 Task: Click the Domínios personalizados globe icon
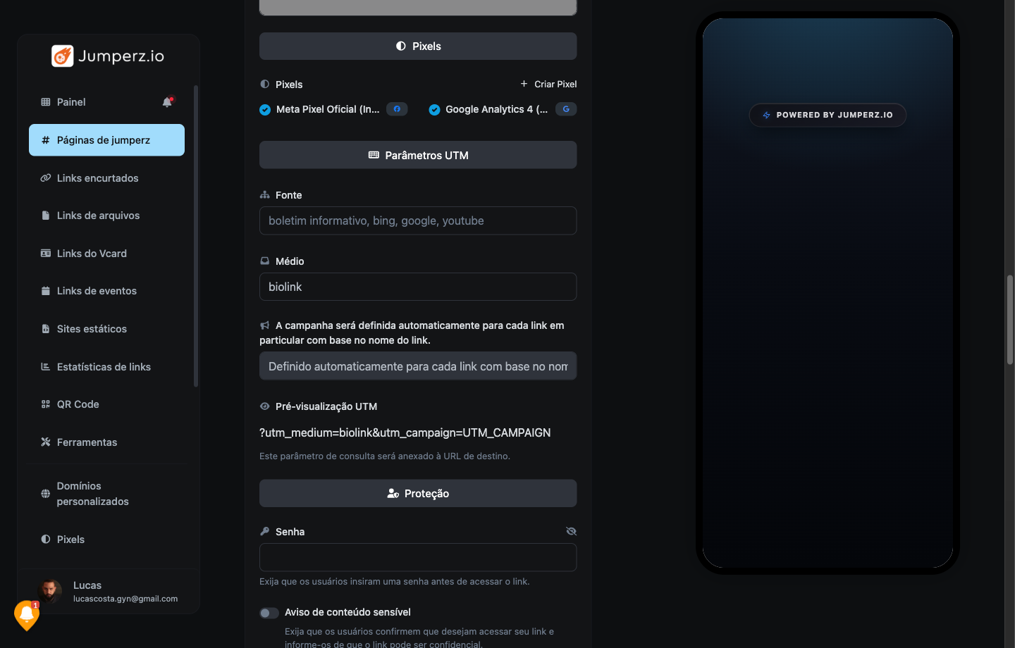tap(46, 494)
